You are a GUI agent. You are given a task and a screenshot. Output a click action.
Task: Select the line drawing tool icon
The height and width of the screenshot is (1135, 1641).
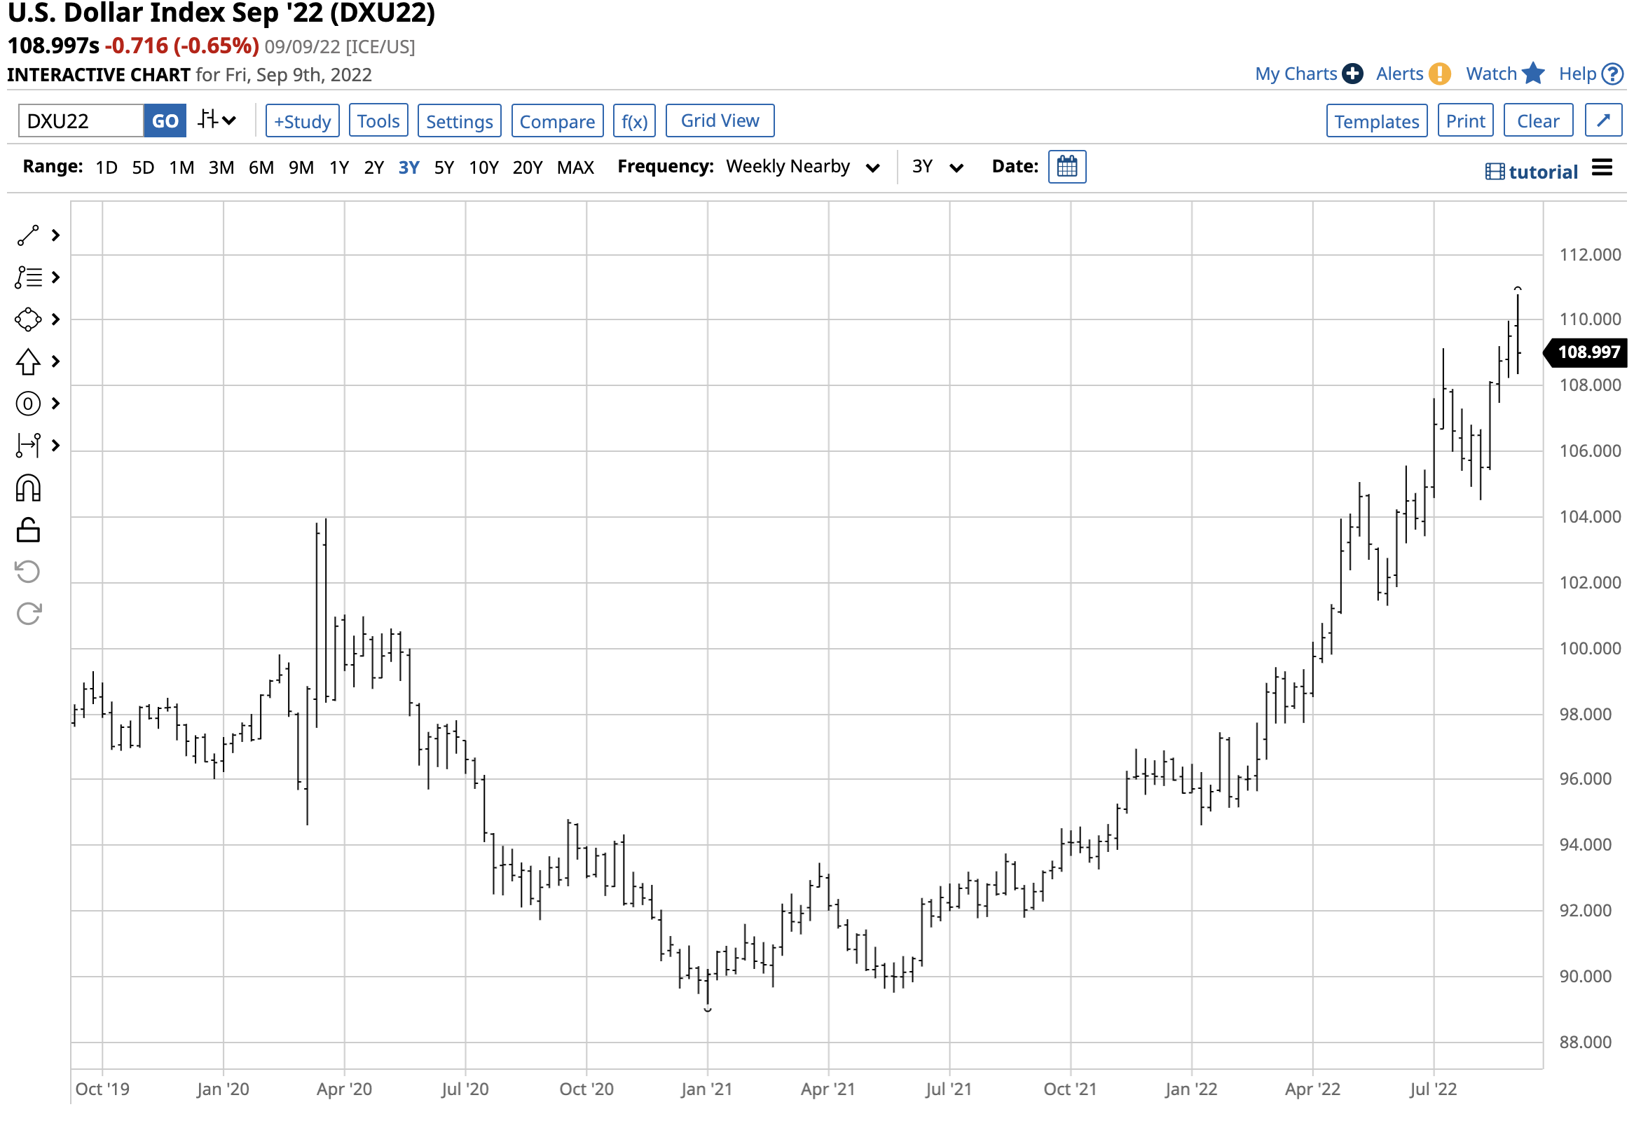coord(28,235)
